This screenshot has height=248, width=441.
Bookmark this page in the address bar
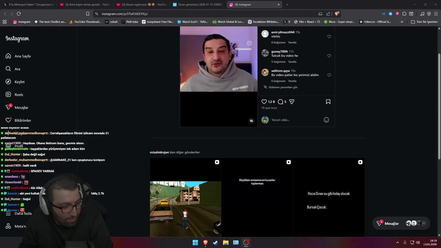pyautogui.click(x=88, y=14)
